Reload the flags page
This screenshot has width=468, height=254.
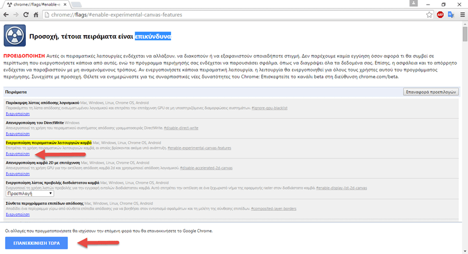[x=26, y=15]
